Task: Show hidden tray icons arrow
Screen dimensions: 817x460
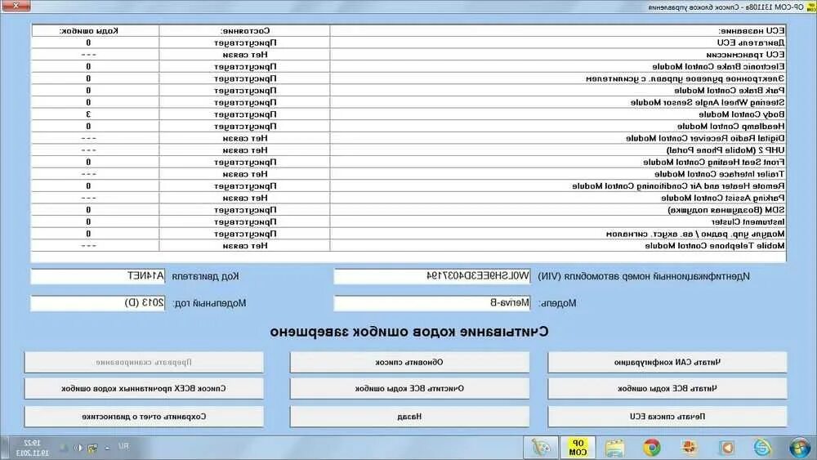Action: 107,448
